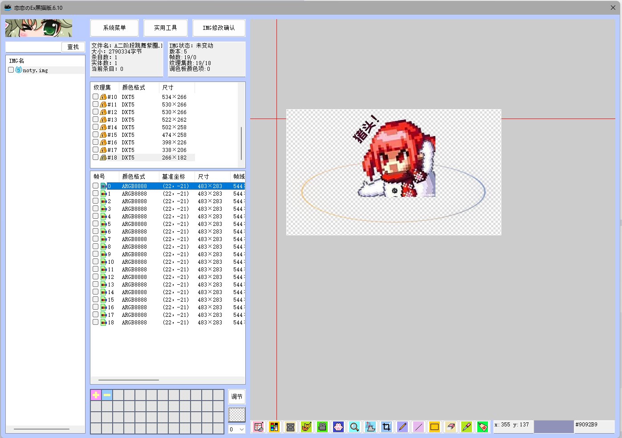The width and height of the screenshot is (622, 438).
Task: Click the 尺寸 header in texture list
Action: pyautogui.click(x=177, y=87)
